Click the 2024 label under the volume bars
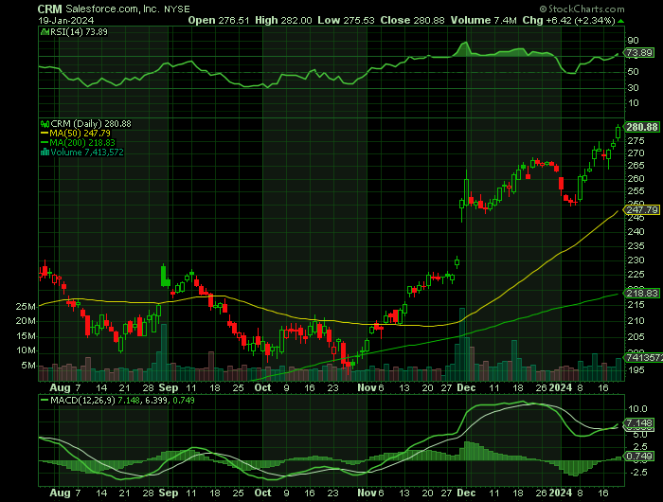Image resolution: width=663 pixels, height=502 pixels. click(x=561, y=387)
